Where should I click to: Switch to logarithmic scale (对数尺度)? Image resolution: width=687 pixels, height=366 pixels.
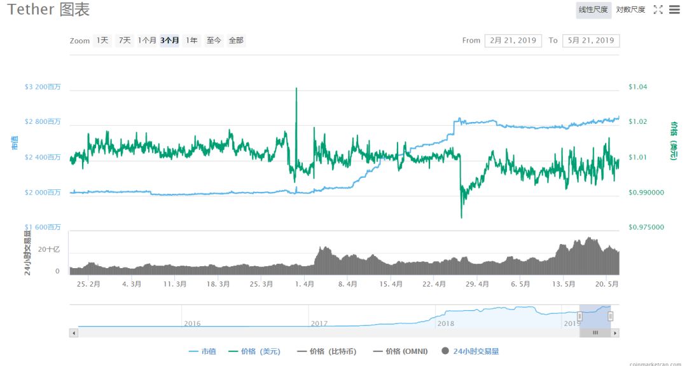630,10
